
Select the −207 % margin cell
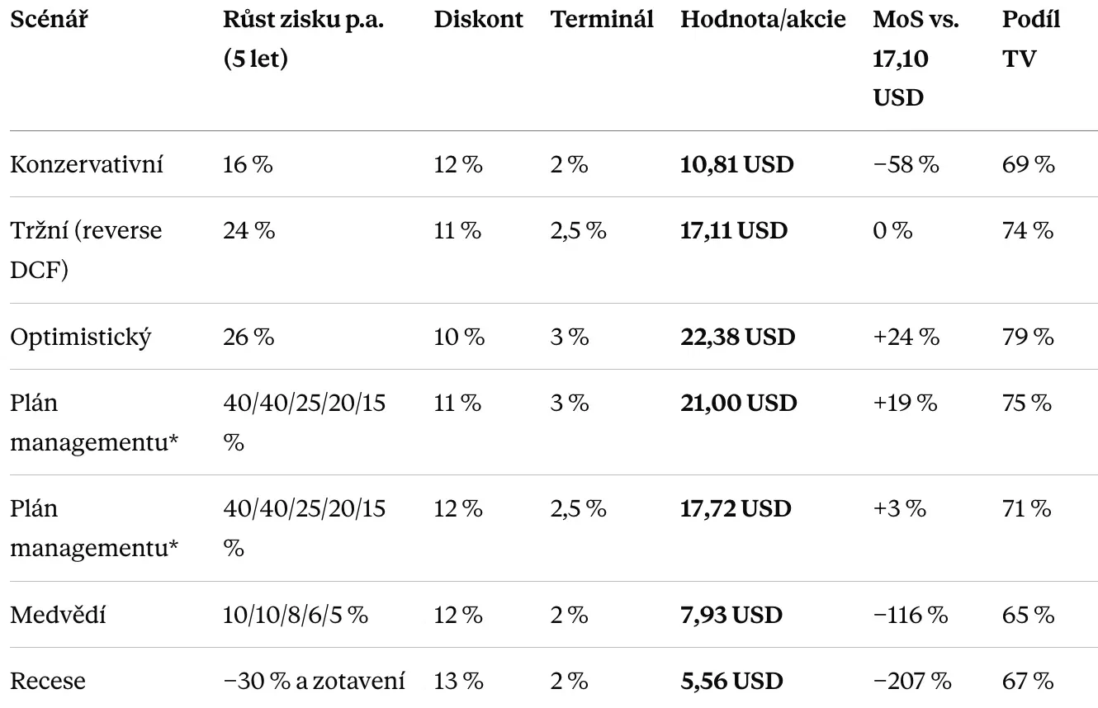(912, 681)
